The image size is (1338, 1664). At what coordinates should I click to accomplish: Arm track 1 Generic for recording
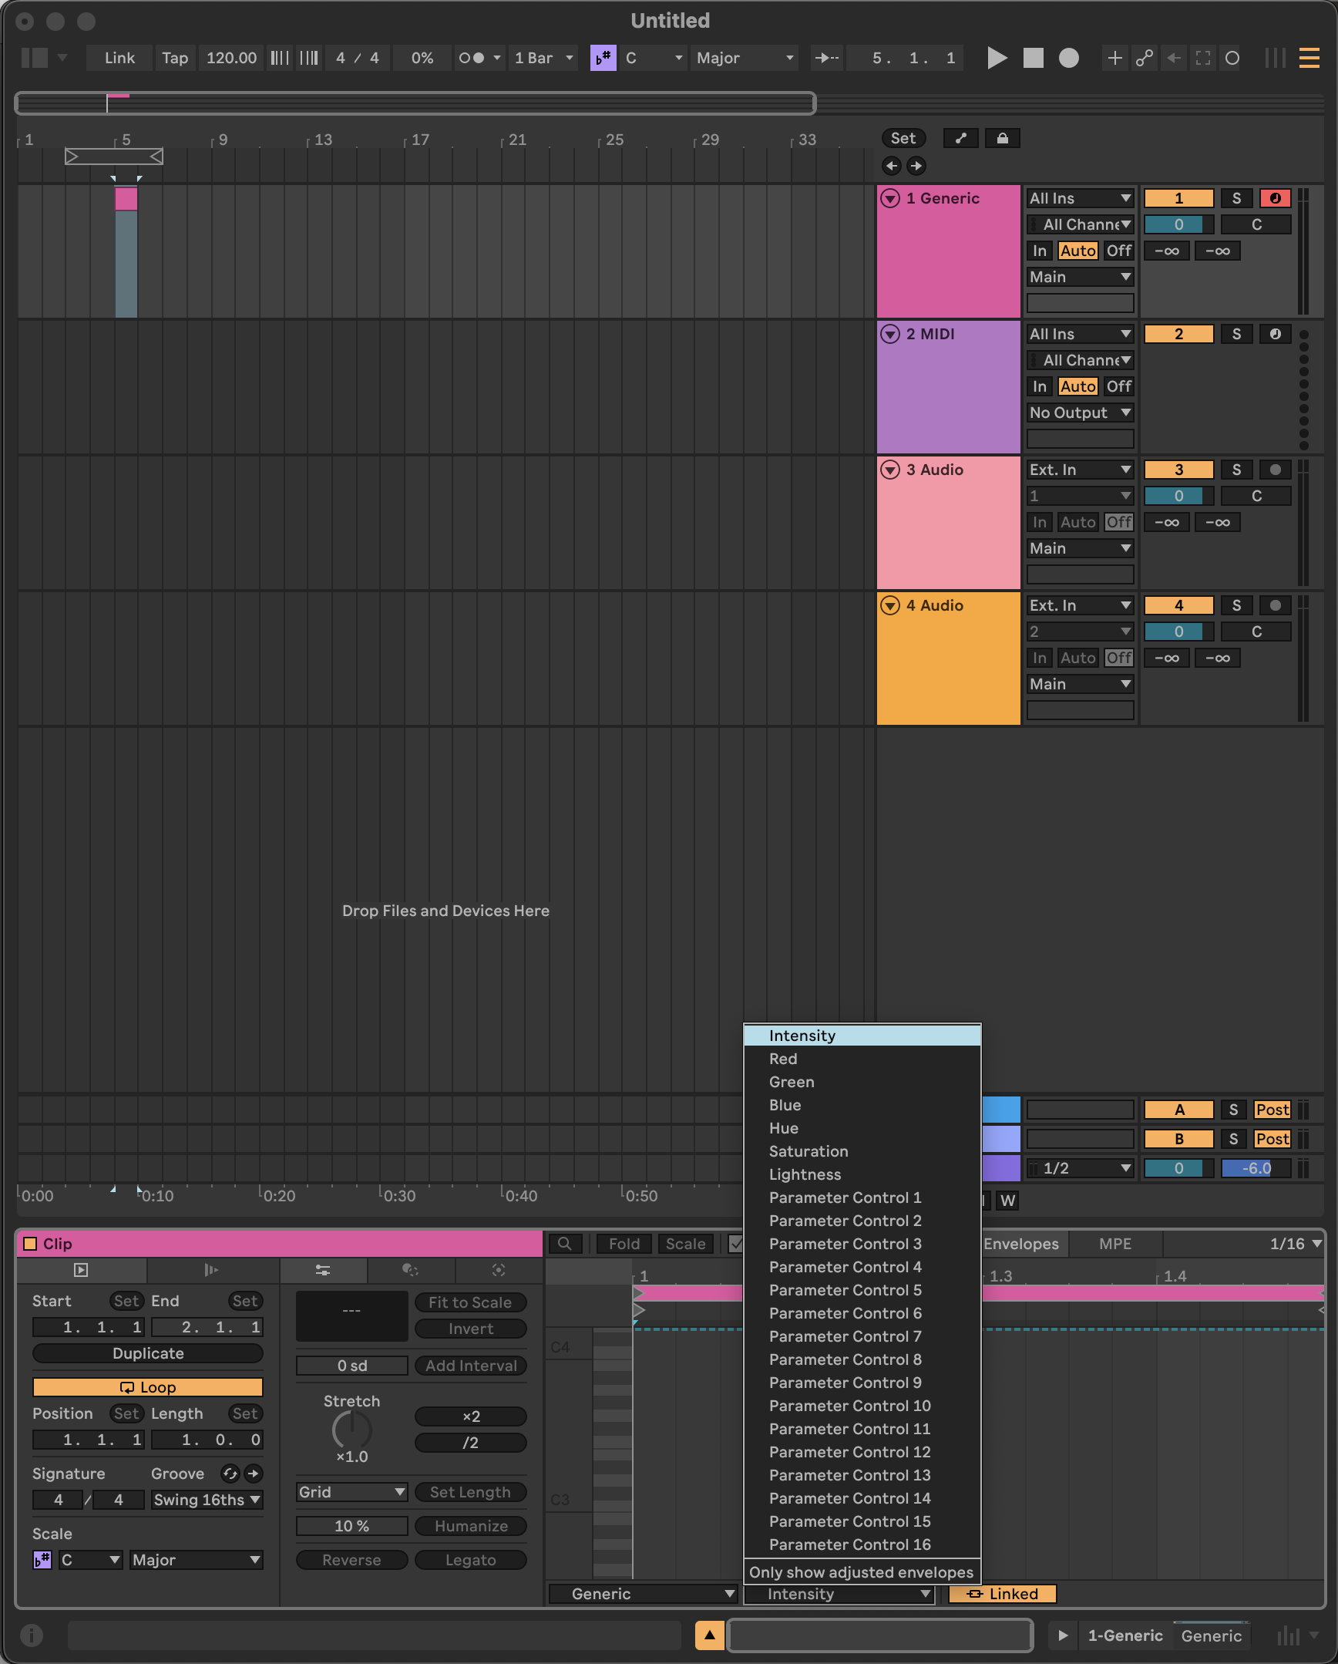coord(1275,198)
